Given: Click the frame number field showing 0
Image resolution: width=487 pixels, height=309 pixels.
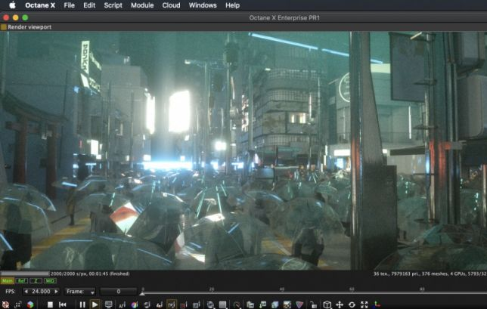Looking at the screenshot, I should (x=118, y=292).
